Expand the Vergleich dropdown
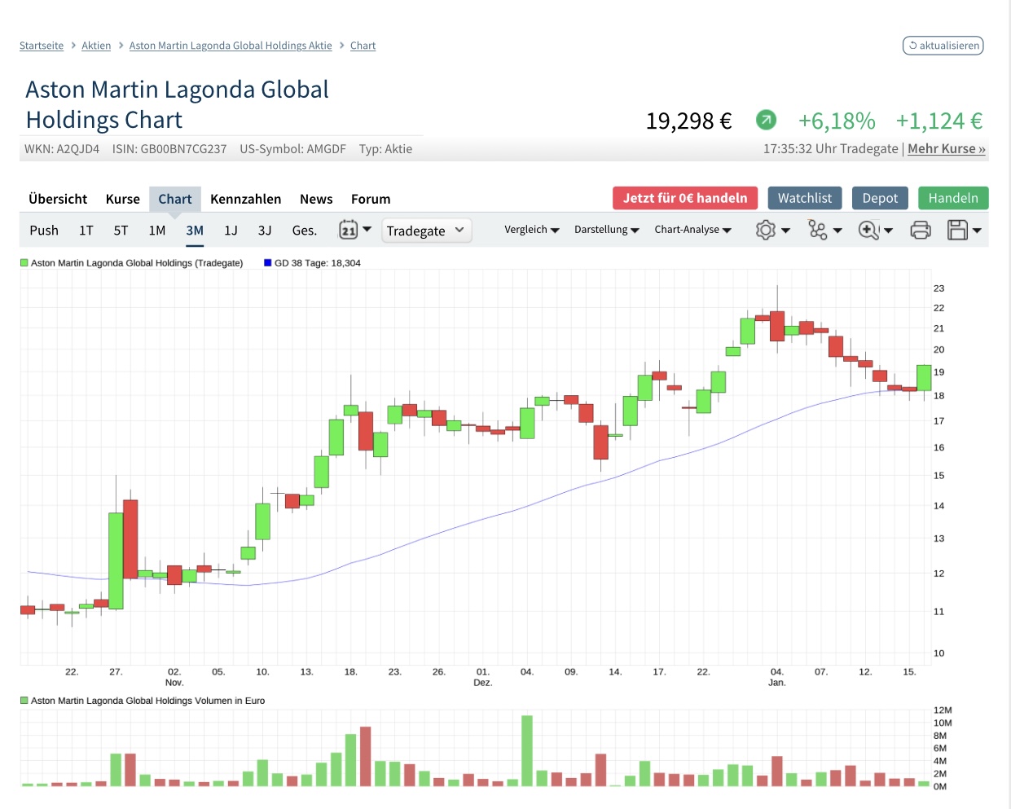The width and height of the screenshot is (1011, 809). click(532, 230)
